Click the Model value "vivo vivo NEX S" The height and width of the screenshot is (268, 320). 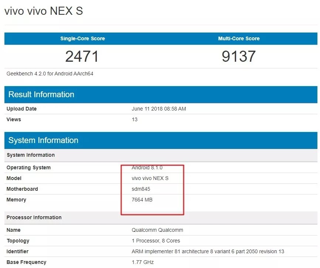(x=150, y=179)
